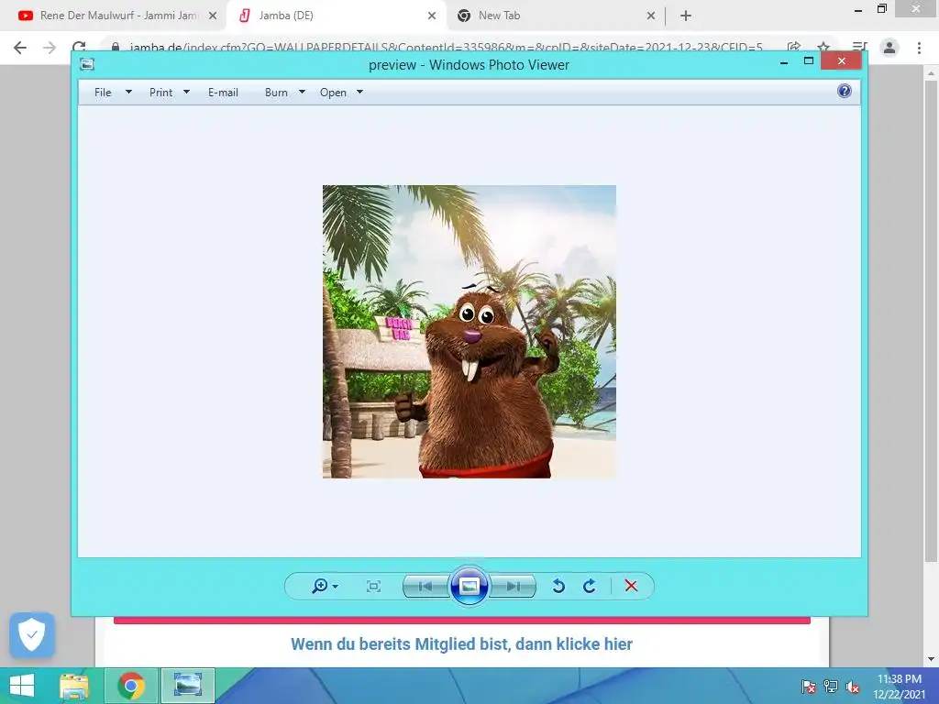Open the Action Center flag tray icon

coord(809,687)
